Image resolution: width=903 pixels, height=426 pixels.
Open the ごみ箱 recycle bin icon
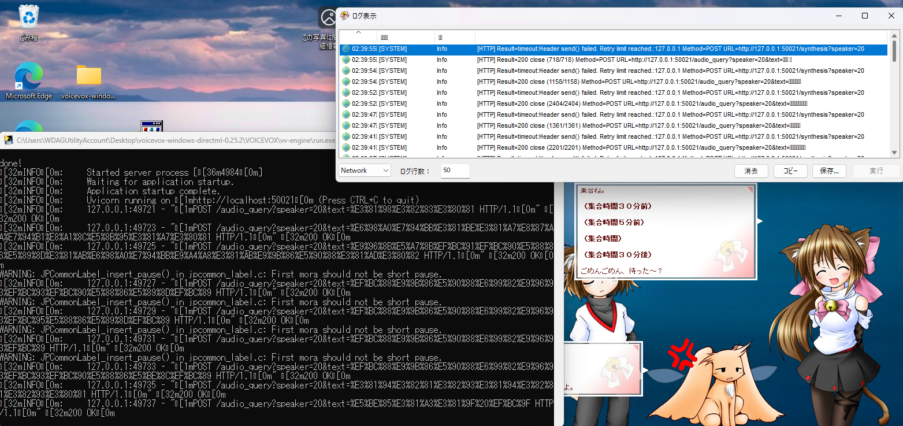[28, 22]
